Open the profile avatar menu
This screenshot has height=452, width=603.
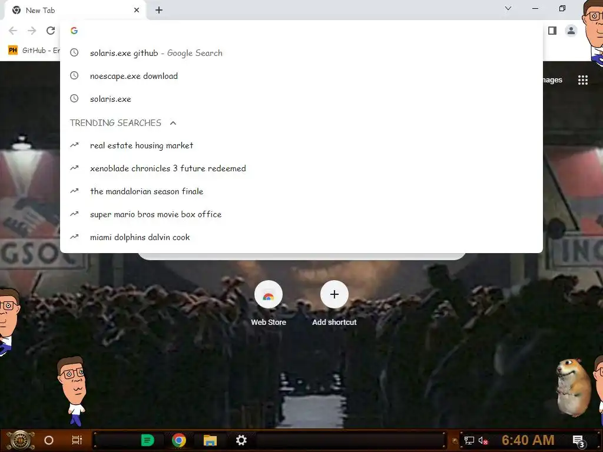point(571,31)
